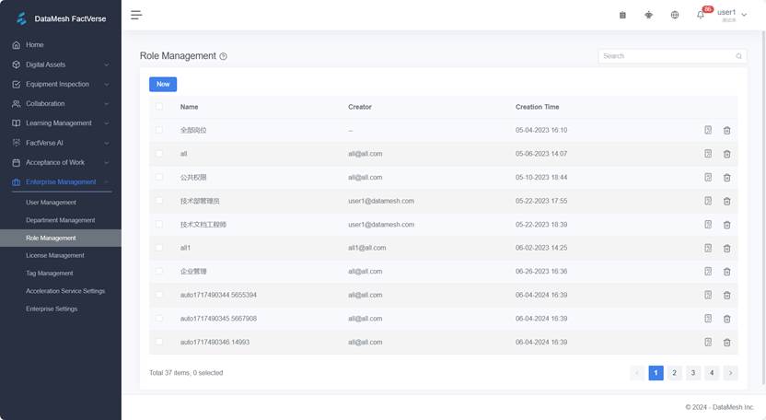Delete role auto1717490346.14993
This screenshot has width=766, height=420.
pyautogui.click(x=726, y=342)
